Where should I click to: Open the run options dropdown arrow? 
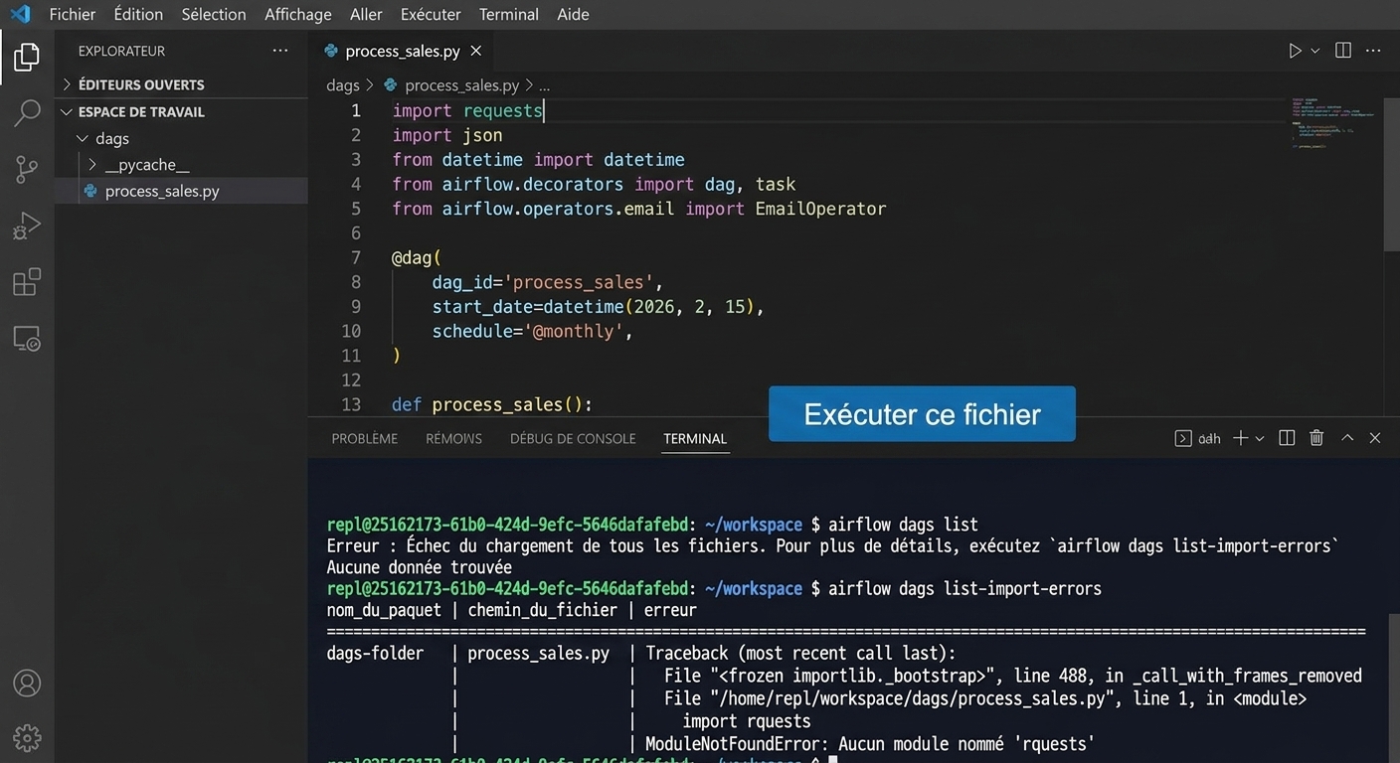(1315, 51)
